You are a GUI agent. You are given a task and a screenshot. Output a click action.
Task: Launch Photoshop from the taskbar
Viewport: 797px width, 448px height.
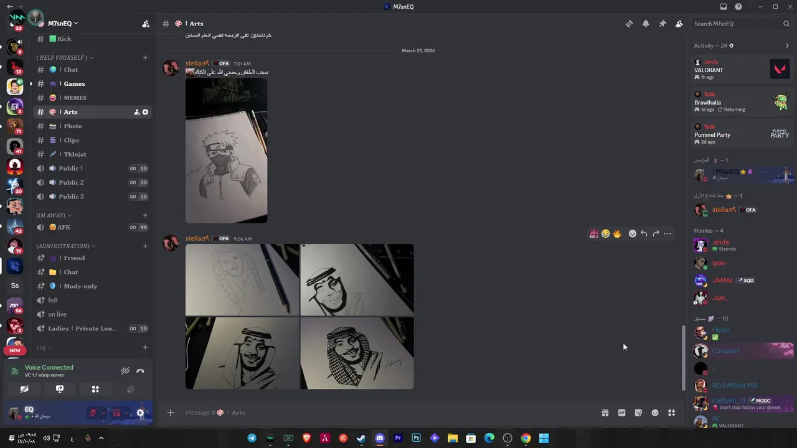(x=416, y=438)
